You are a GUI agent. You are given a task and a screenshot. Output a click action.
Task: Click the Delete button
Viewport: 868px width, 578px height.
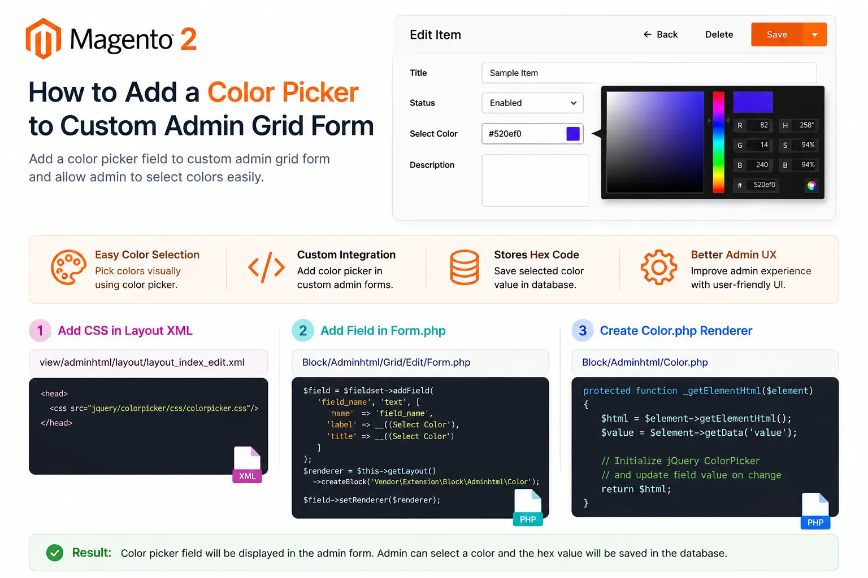click(x=719, y=34)
